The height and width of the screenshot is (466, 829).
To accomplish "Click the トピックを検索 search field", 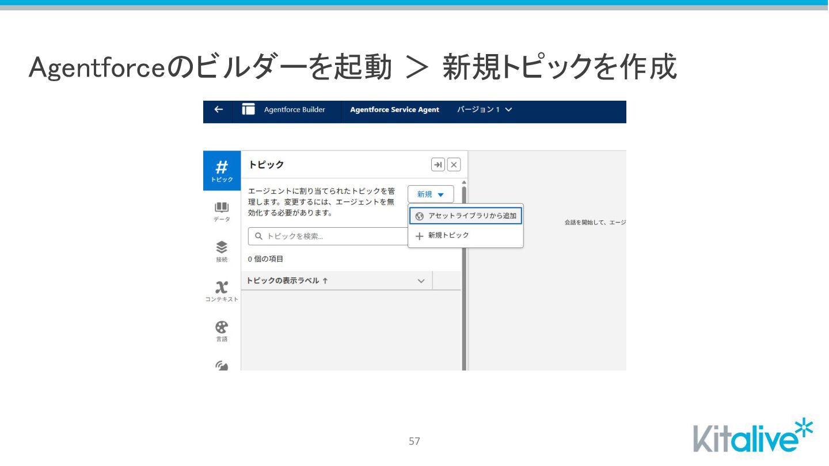I will pyautogui.click(x=328, y=236).
